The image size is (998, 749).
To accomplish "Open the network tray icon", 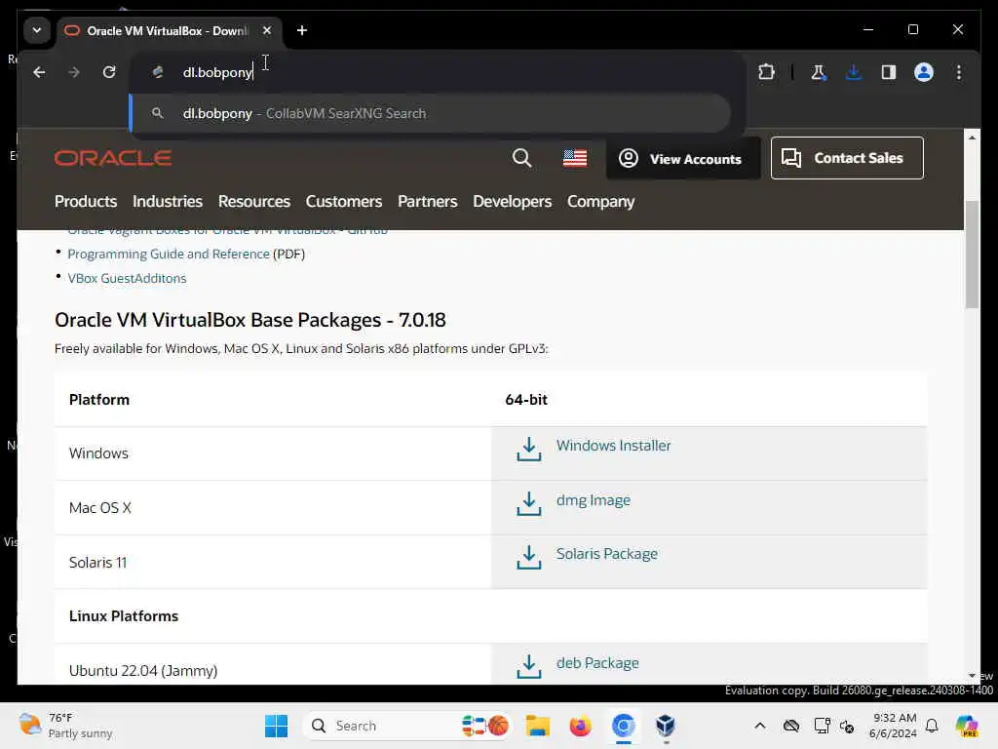I will [822, 726].
